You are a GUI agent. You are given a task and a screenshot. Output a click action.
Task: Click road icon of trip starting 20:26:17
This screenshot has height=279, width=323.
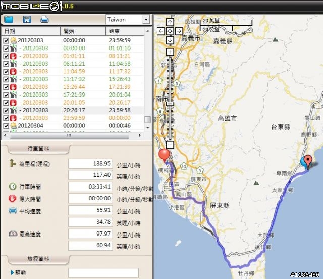pyautogui.click(x=14, y=110)
